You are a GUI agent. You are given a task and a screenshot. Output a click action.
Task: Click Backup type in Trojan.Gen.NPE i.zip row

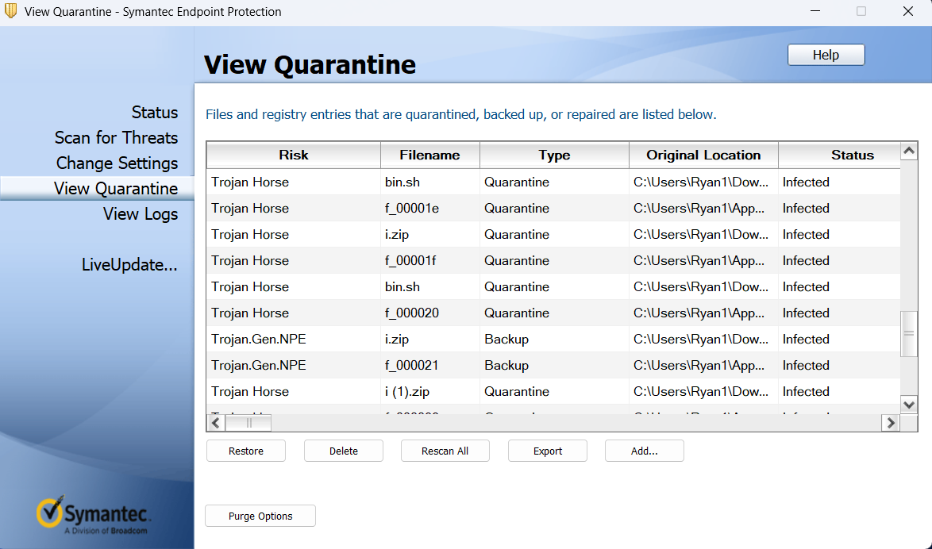point(506,340)
